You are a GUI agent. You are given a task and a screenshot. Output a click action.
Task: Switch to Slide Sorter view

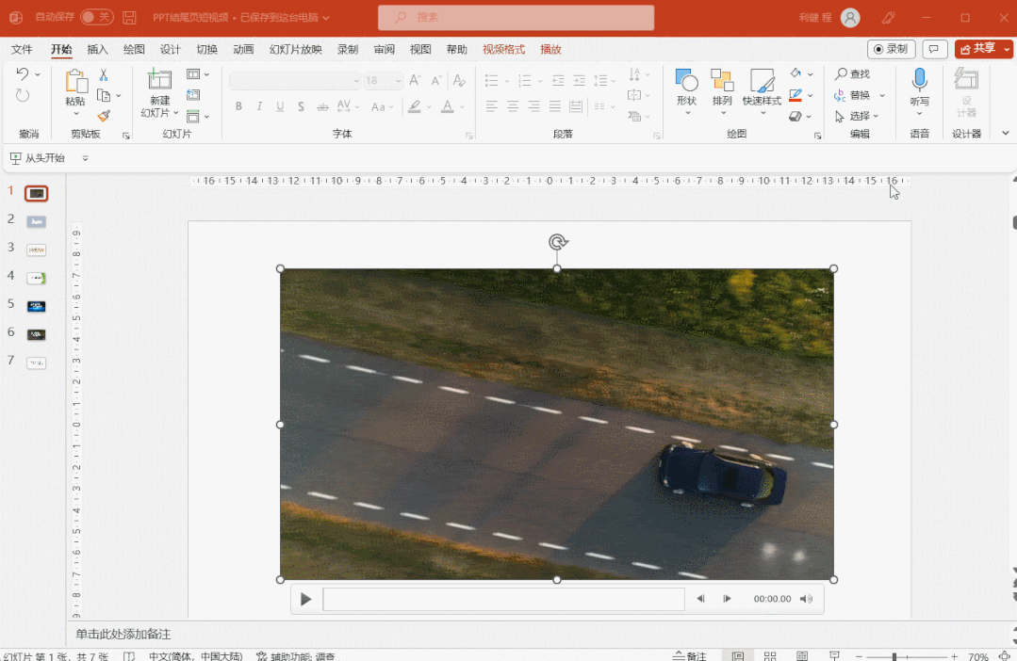coord(770,656)
